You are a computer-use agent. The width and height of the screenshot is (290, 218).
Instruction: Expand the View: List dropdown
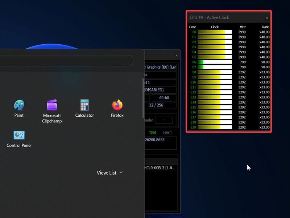click(x=110, y=173)
